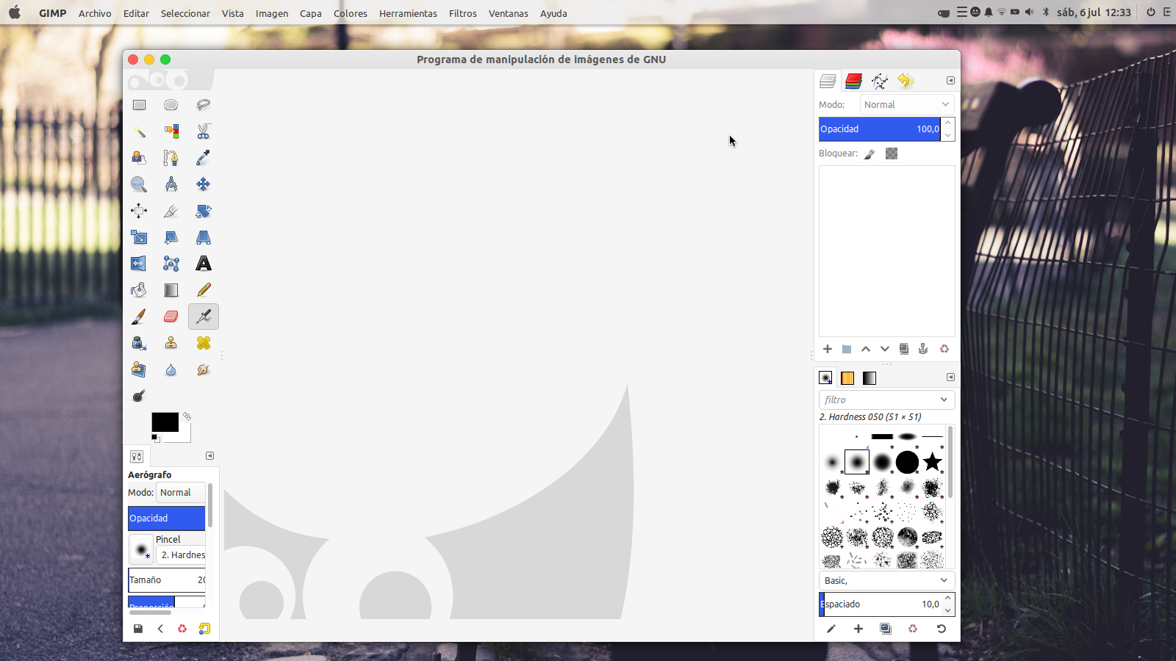Select the Zoom magnifier tool

point(139,184)
